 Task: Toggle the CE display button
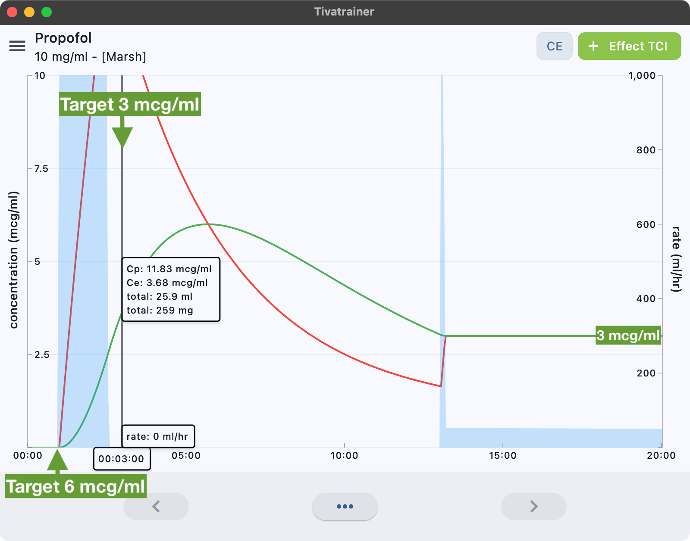[554, 46]
